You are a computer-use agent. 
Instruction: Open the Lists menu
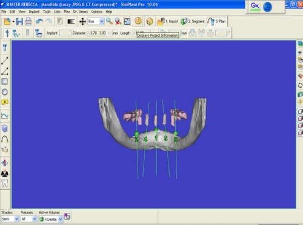(57, 11)
